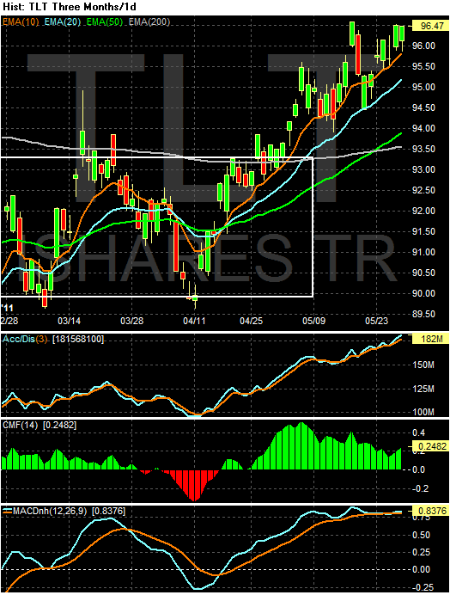Viewport: 450px width, 595px height.
Task: Click the '11 year marker label
Action: click(7, 307)
